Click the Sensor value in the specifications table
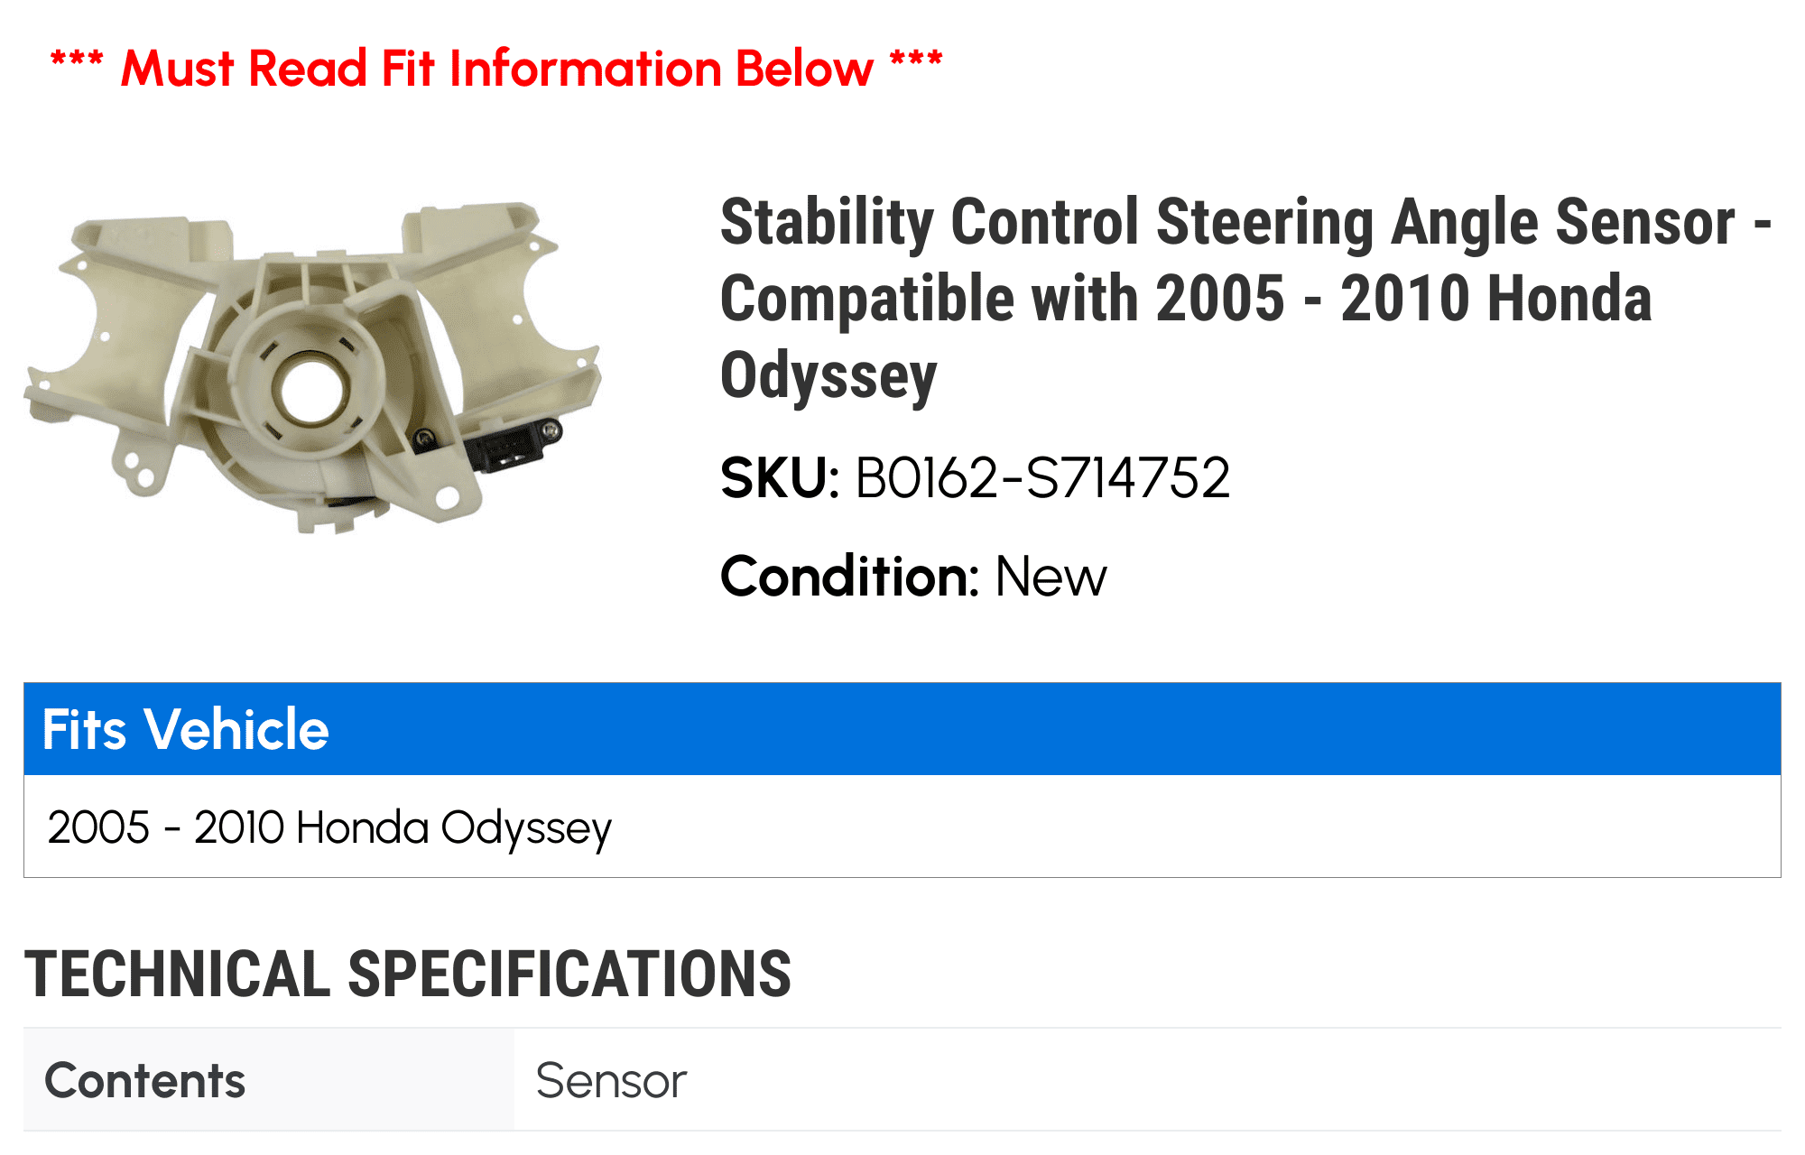 click(611, 1080)
